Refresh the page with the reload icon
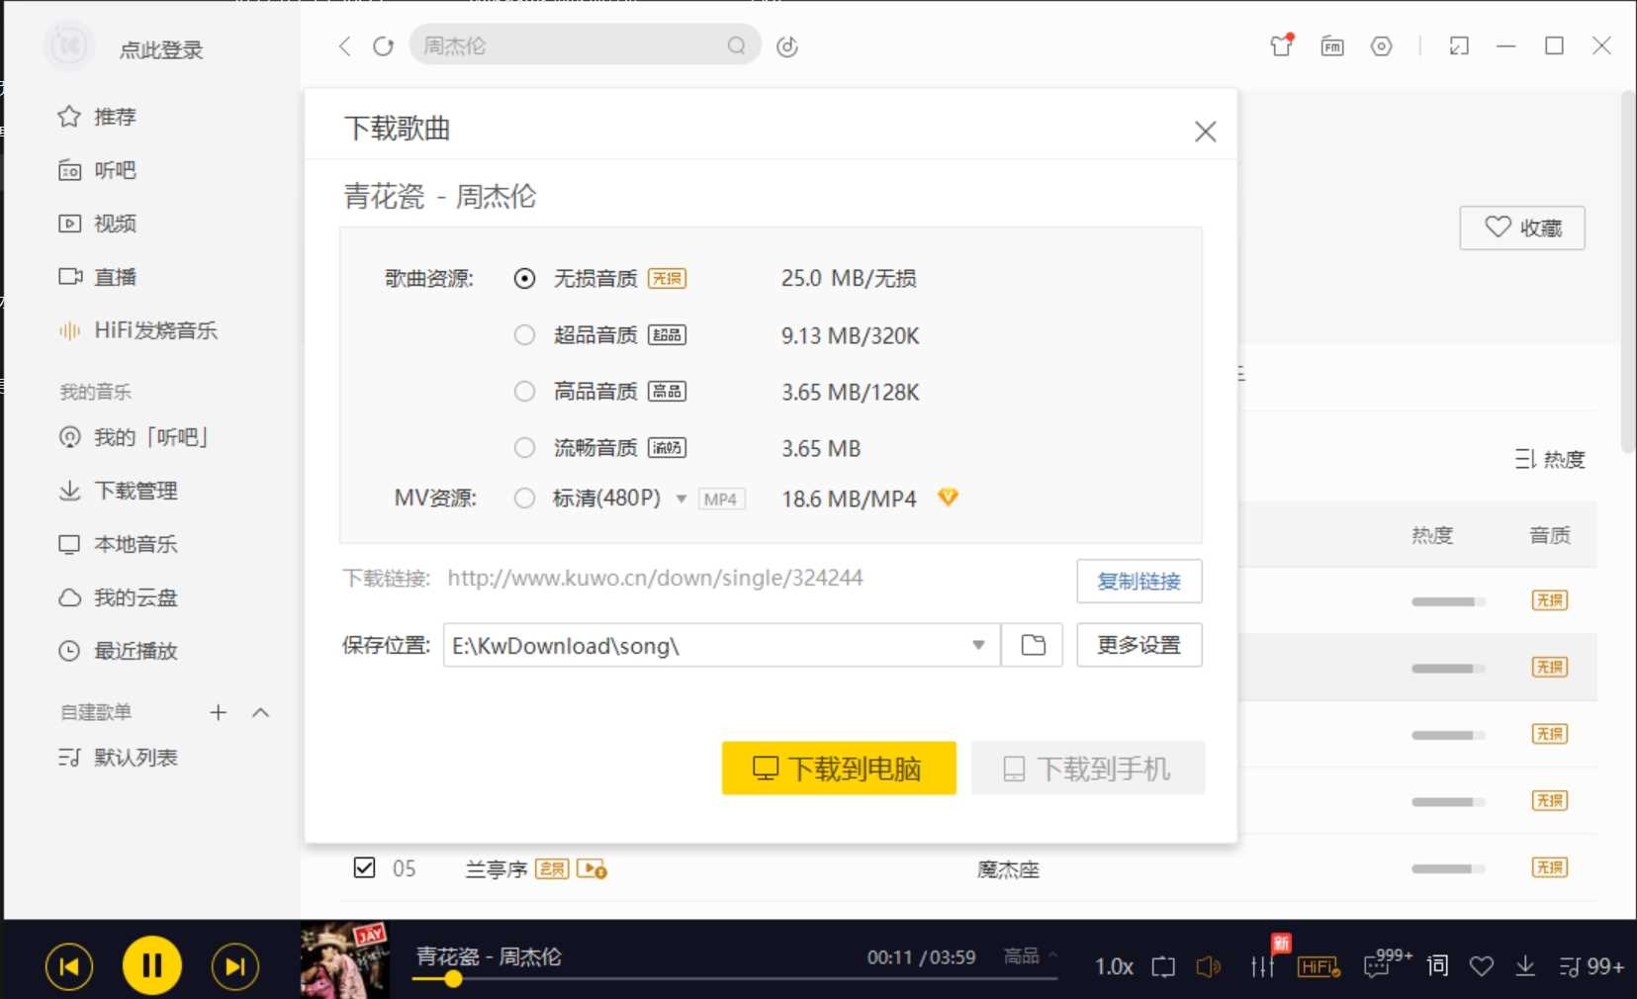The image size is (1637, 999). point(383,46)
